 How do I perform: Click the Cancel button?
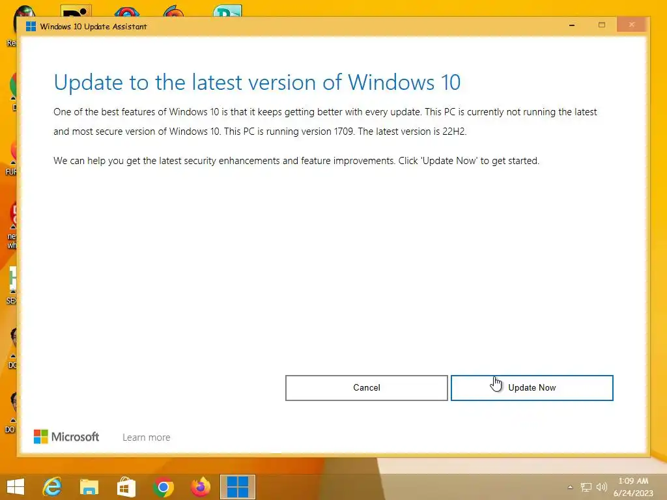click(x=366, y=388)
